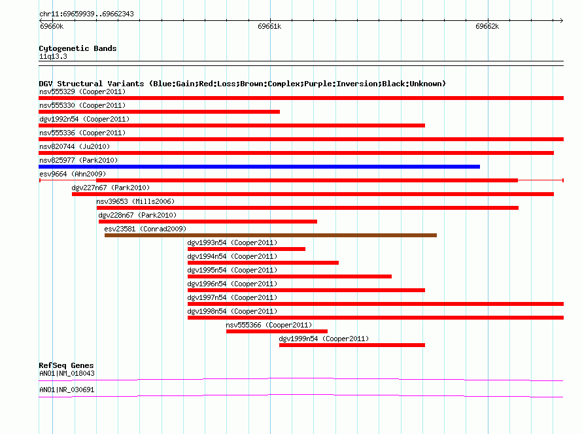This screenshot has height=434, width=582.
Task: Click the blue gain bar for nsv825977
Action: 259,167
